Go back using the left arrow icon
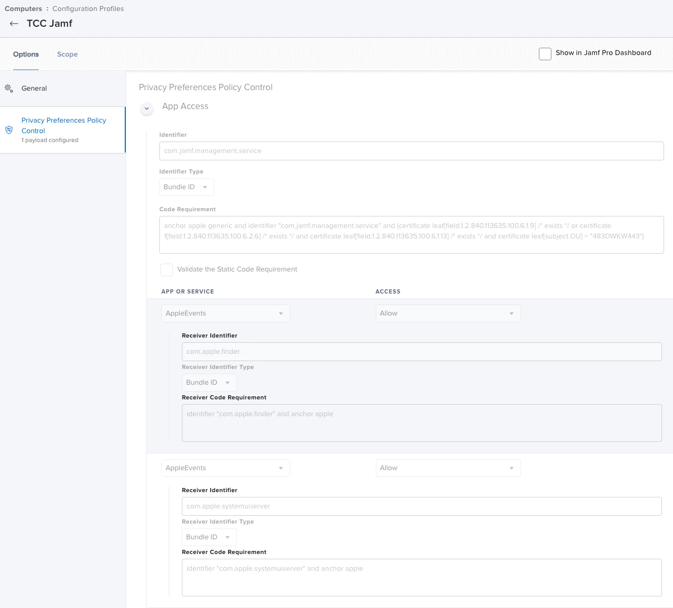The height and width of the screenshot is (608, 673). click(14, 24)
